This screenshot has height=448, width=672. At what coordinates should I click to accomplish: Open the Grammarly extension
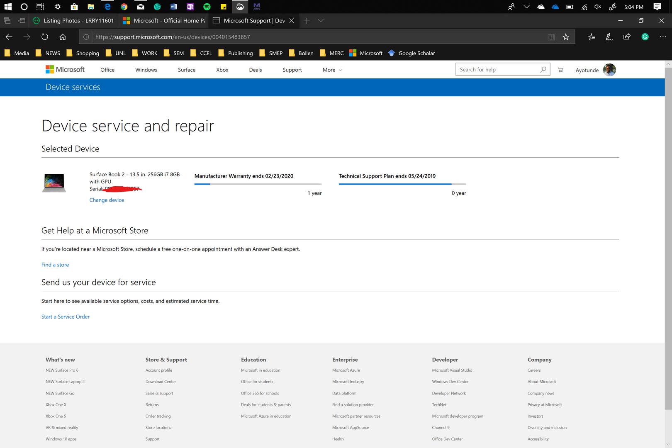[645, 37]
